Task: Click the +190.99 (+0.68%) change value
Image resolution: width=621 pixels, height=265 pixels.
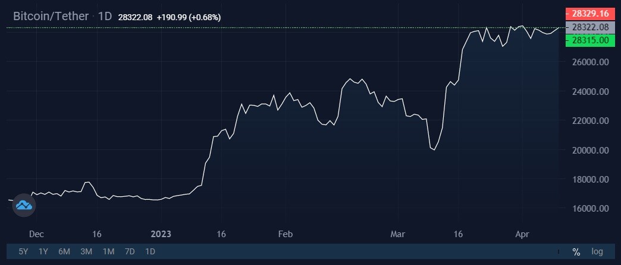Action: tap(189, 17)
